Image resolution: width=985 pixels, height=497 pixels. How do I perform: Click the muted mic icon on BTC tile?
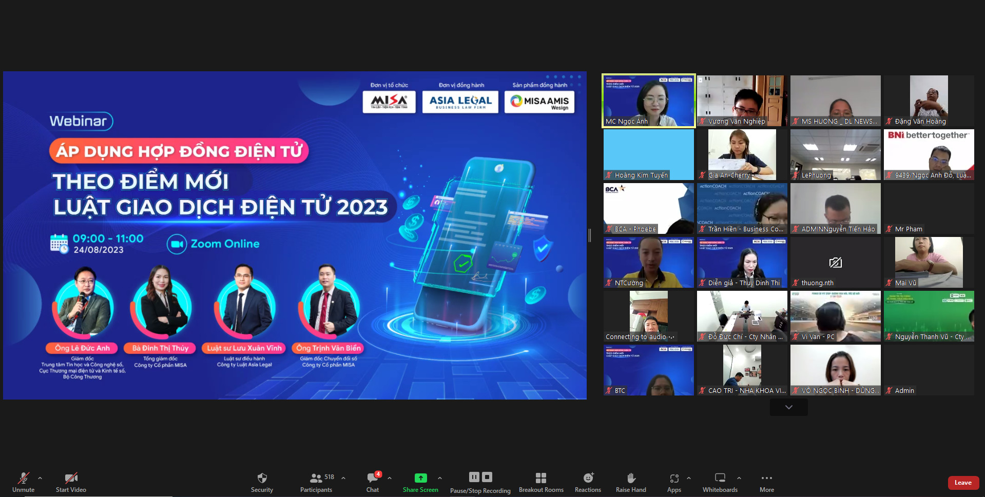pyautogui.click(x=609, y=391)
